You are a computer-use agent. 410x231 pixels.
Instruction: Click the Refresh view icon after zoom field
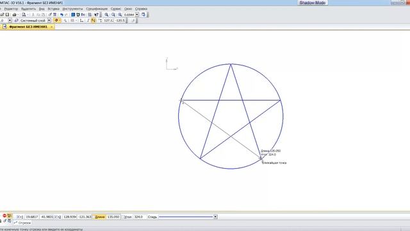[143, 15]
